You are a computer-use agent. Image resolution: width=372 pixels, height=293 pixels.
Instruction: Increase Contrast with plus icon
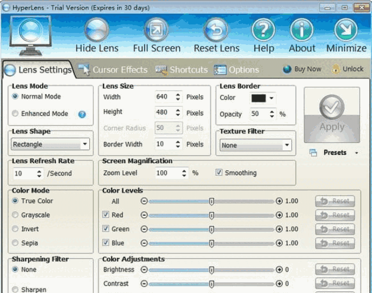point(279,283)
